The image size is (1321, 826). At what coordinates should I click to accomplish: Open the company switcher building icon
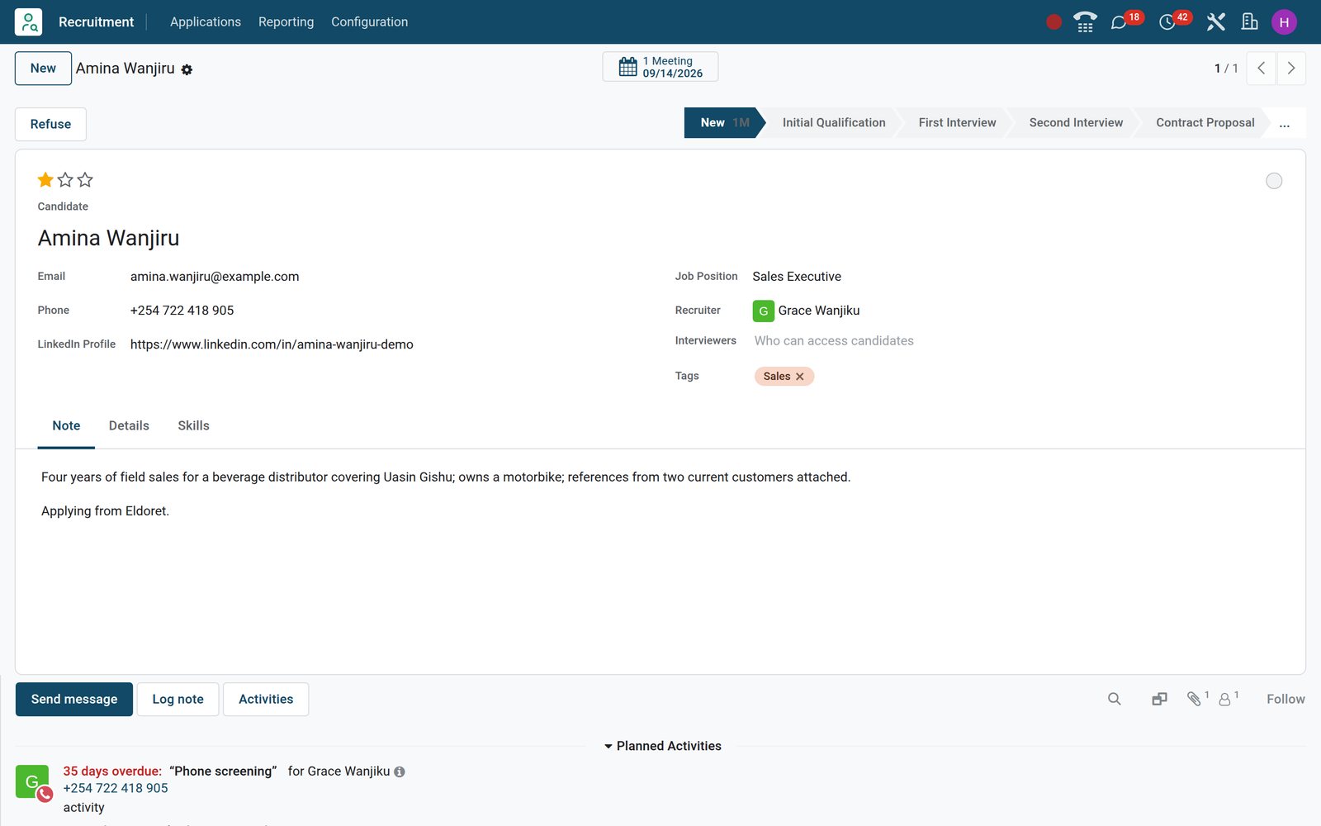pos(1250,21)
